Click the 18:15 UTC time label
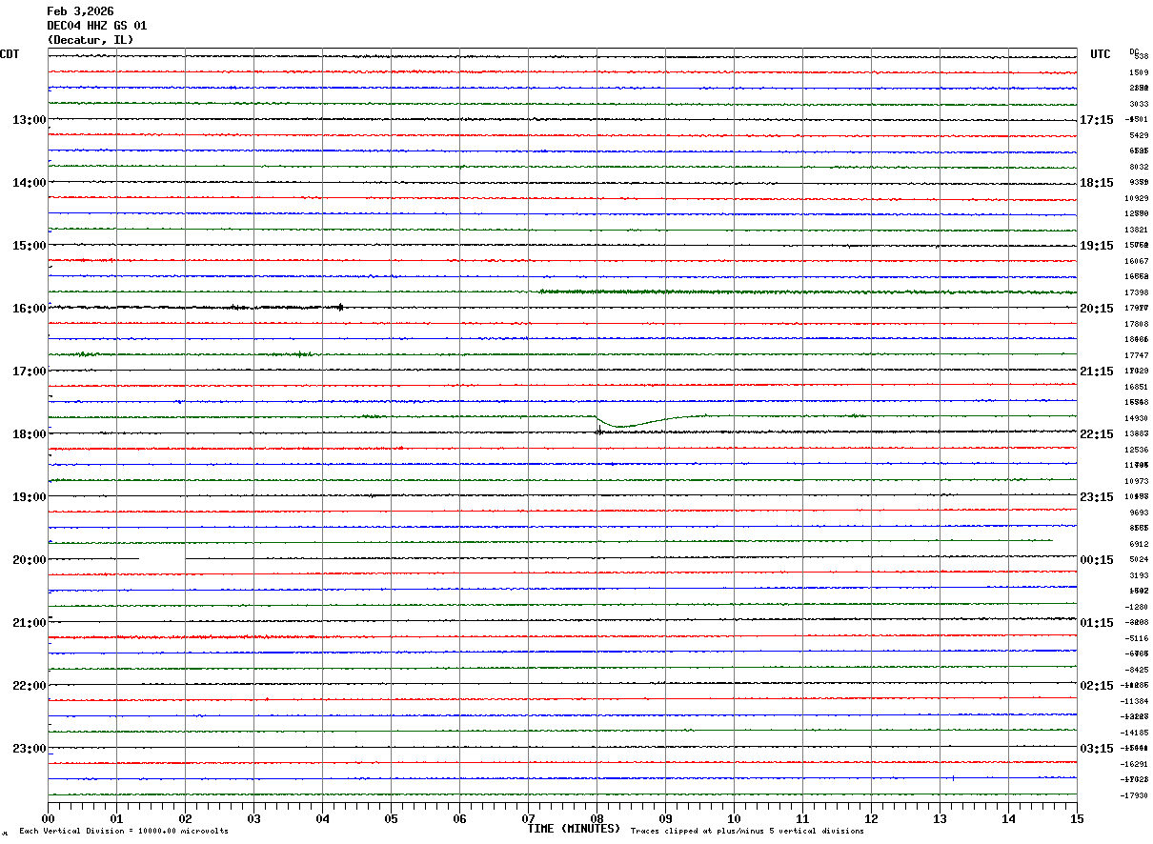1153x844 pixels. tap(1097, 183)
